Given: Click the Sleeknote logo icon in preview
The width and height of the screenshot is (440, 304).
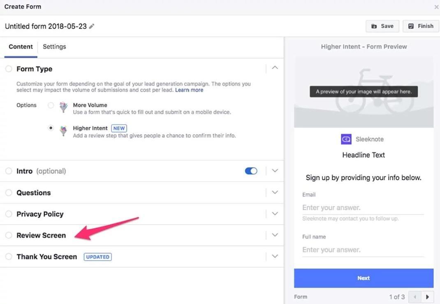Looking at the screenshot, I should point(346,139).
